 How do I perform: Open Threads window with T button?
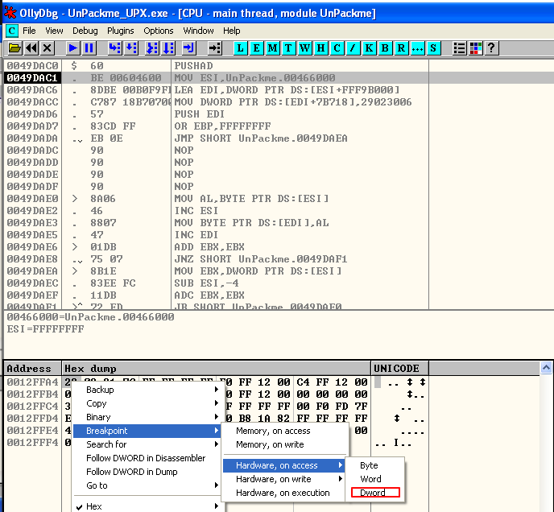(288, 48)
